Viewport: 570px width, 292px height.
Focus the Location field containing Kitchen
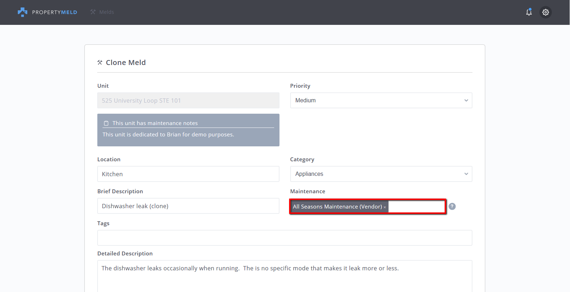pos(188,174)
